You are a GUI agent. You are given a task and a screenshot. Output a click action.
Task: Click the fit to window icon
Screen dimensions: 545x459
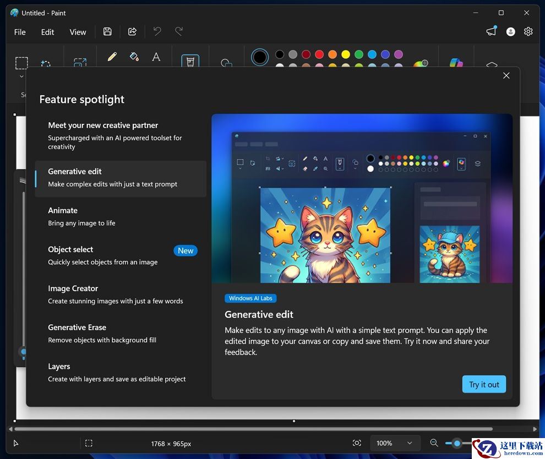(x=357, y=443)
